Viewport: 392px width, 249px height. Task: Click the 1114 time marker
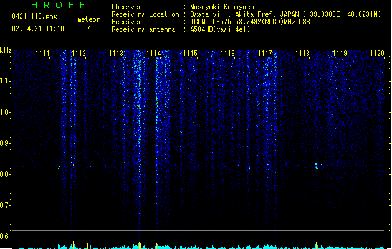pos(153,54)
